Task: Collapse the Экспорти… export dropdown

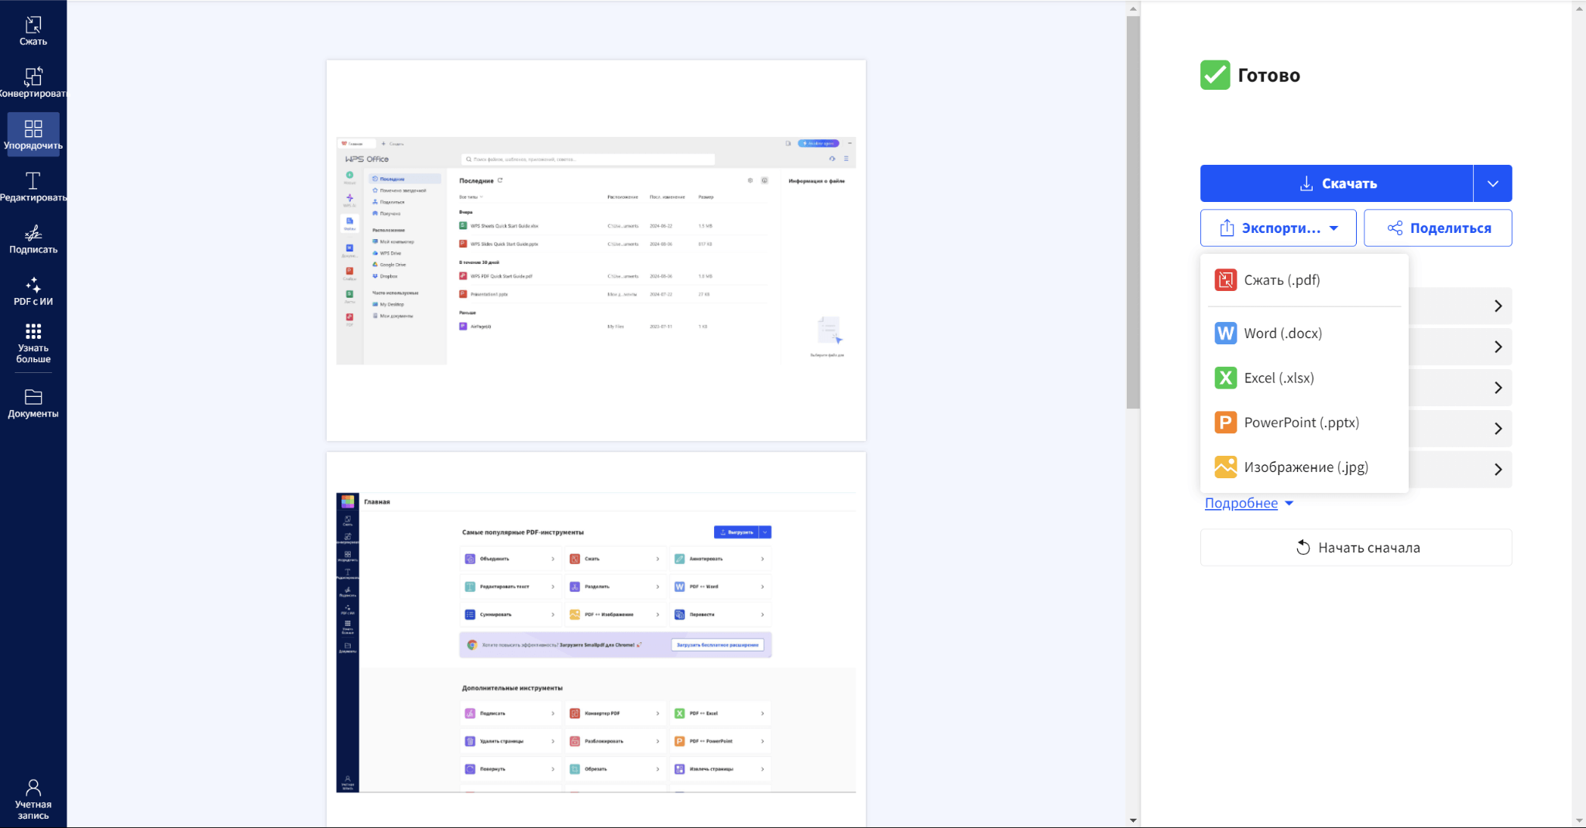Action: [1278, 228]
